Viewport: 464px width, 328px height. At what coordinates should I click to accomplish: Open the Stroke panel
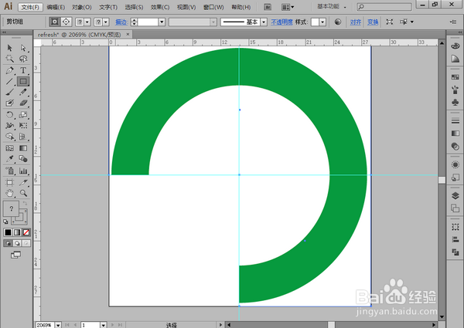(455, 120)
